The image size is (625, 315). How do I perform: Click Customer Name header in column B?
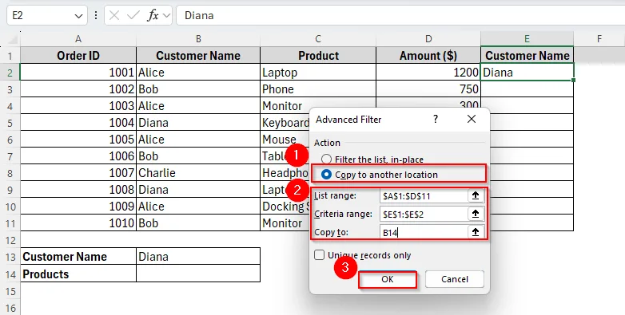pos(198,56)
